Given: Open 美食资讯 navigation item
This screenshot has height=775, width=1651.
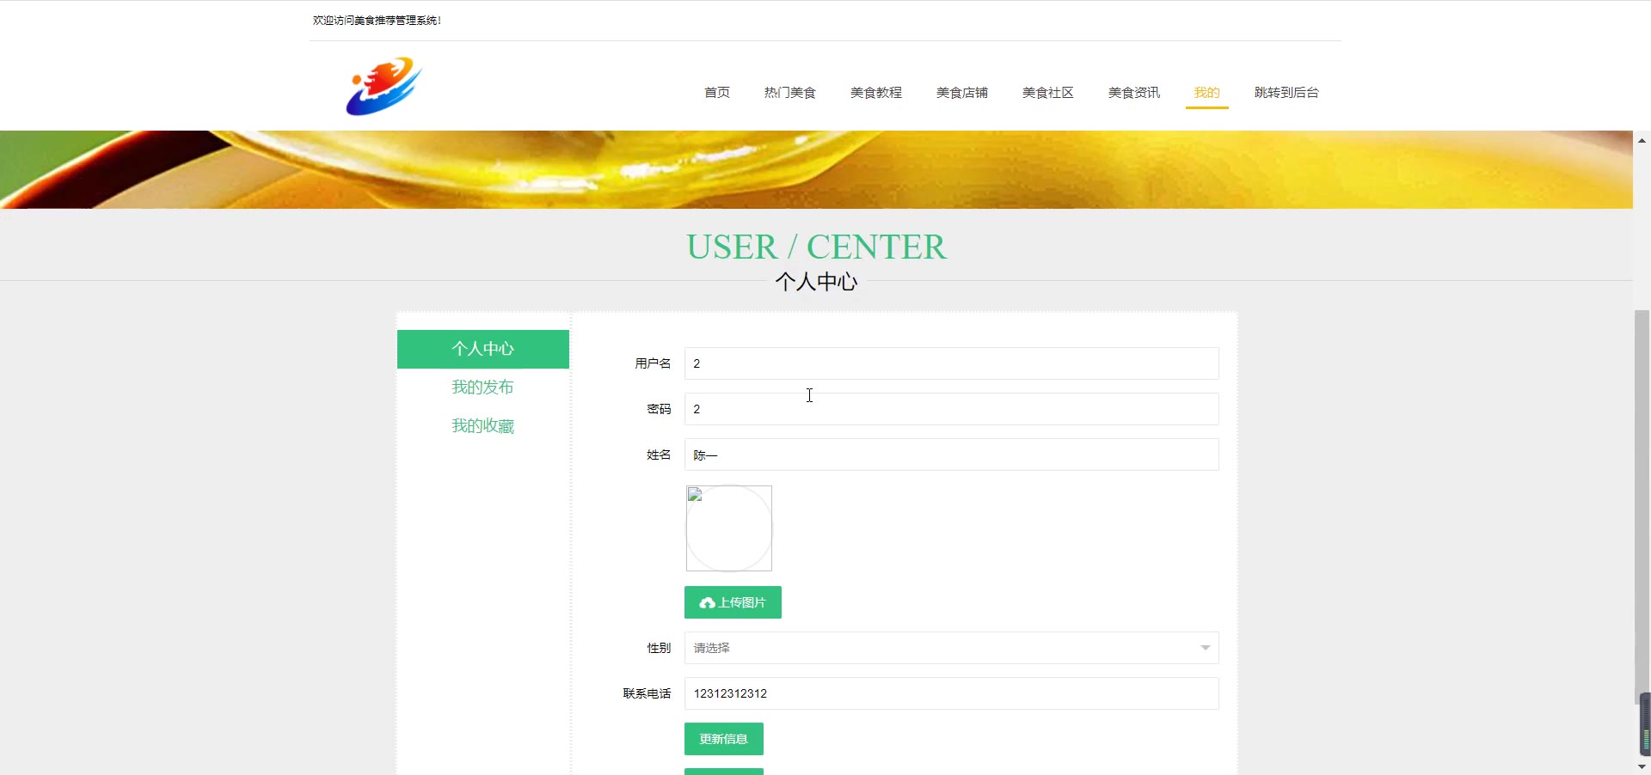Looking at the screenshot, I should tap(1134, 93).
